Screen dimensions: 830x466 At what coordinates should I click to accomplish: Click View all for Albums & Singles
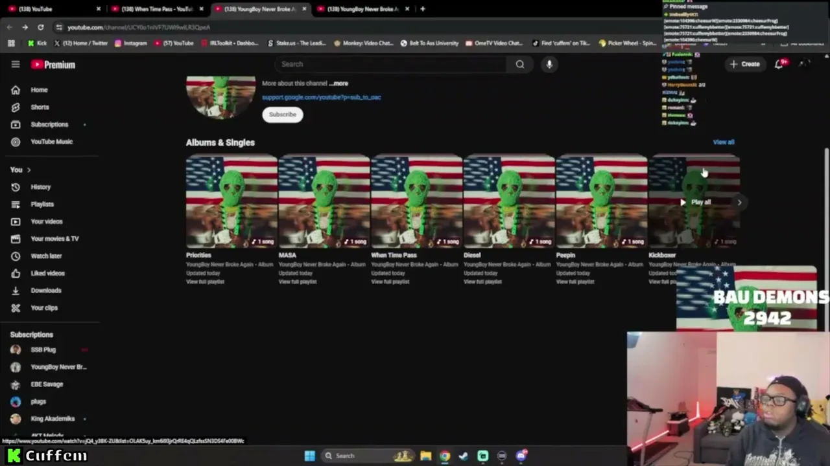coord(724,142)
